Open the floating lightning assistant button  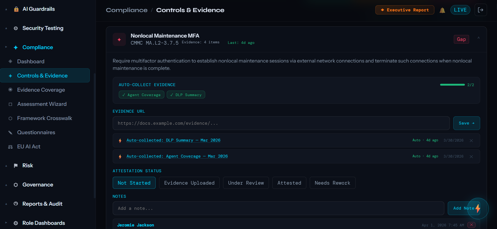(478, 209)
